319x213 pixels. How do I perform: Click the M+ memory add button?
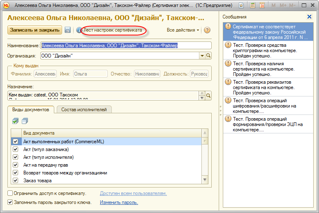283,5
